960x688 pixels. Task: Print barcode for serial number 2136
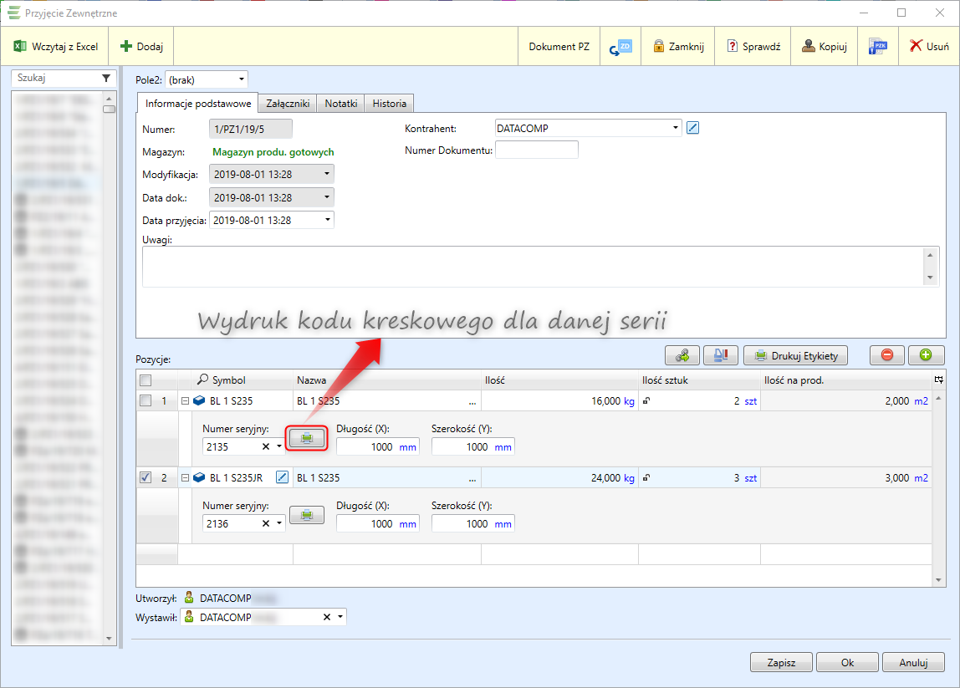point(306,515)
